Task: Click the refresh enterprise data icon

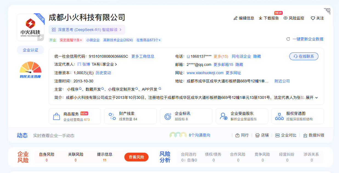Action: 288,39
